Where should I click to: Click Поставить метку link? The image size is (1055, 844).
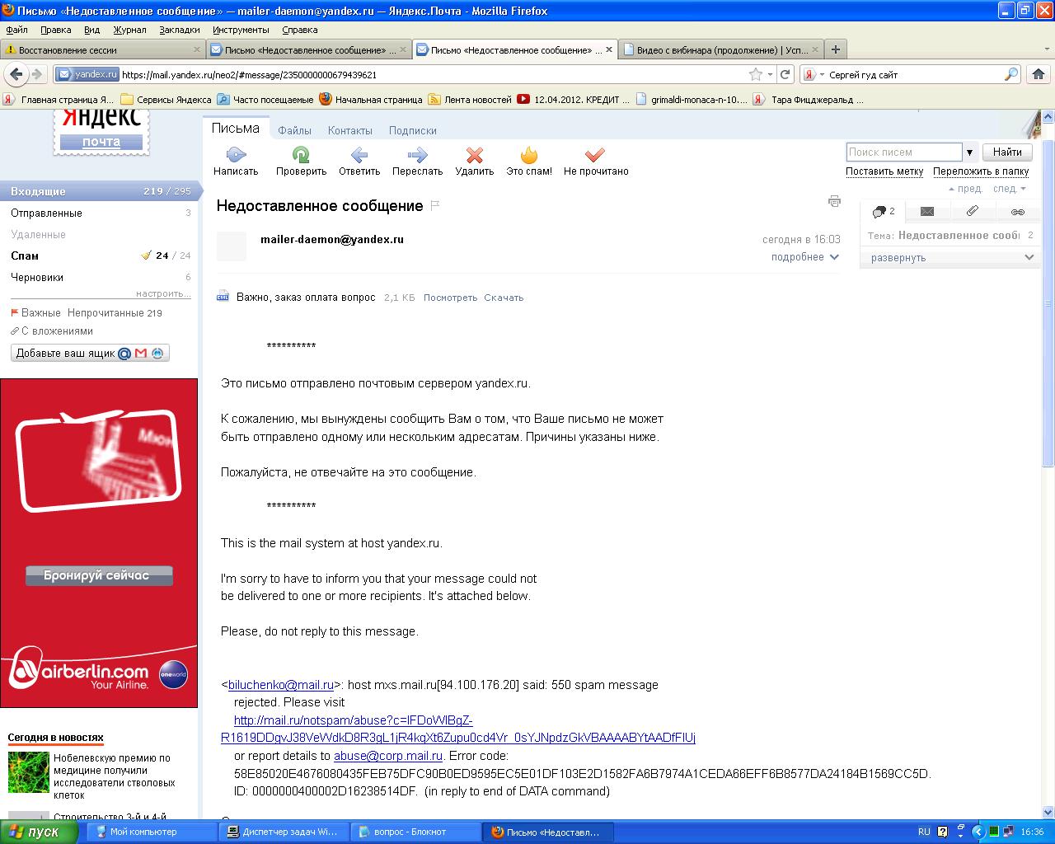(x=884, y=171)
